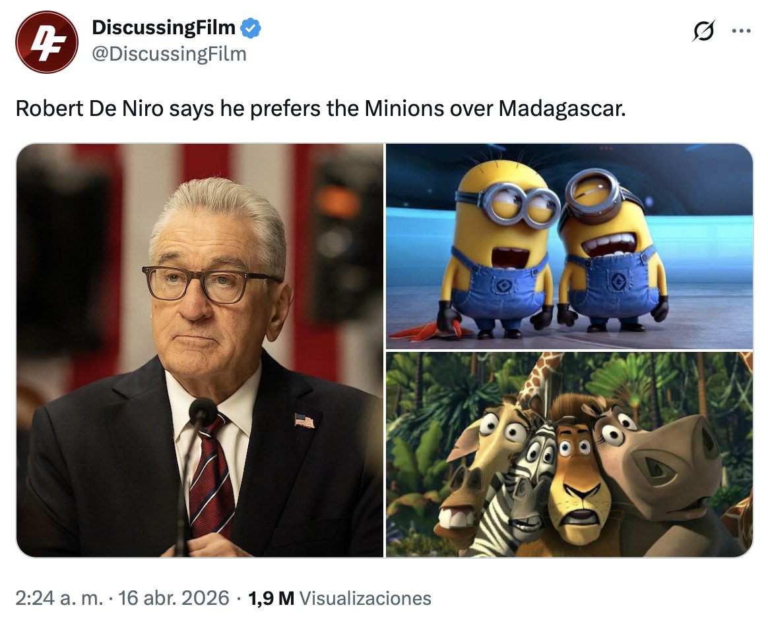Enlarge the photo of man in suit
This screenshot has width=768, height=622.
(200, 350)
